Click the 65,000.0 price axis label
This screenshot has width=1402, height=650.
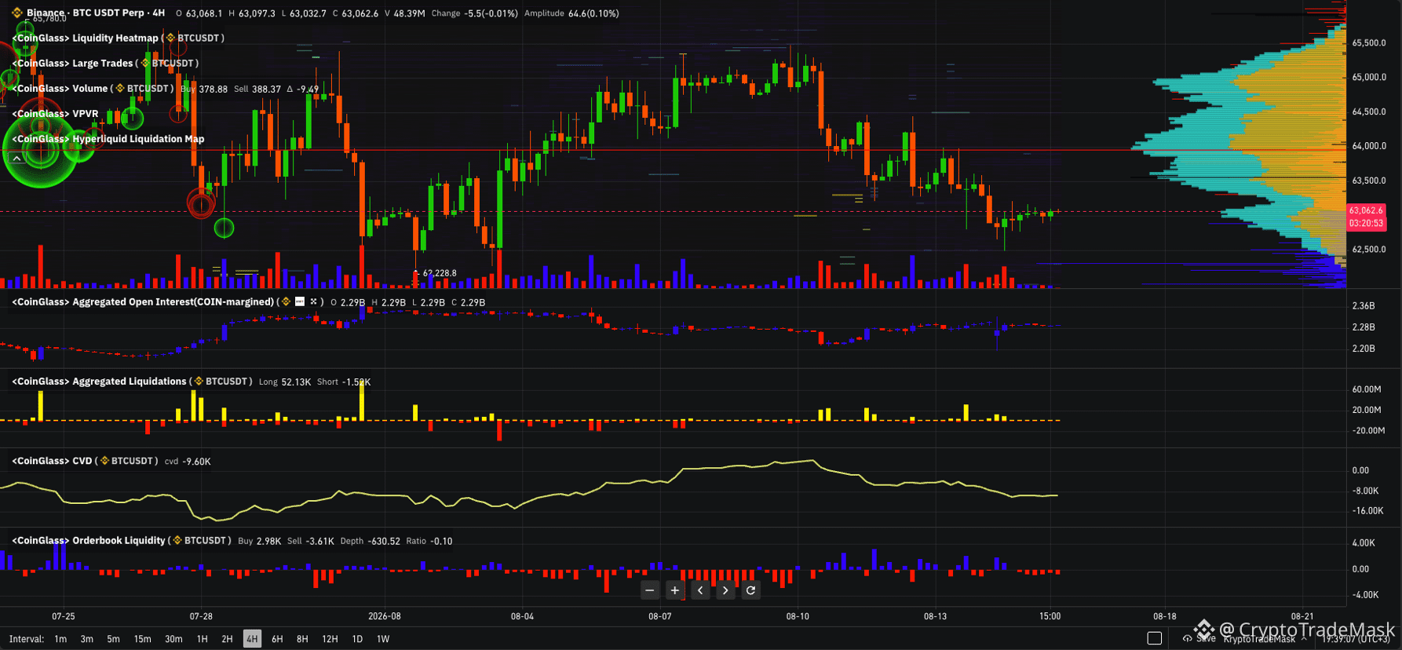1369,77
